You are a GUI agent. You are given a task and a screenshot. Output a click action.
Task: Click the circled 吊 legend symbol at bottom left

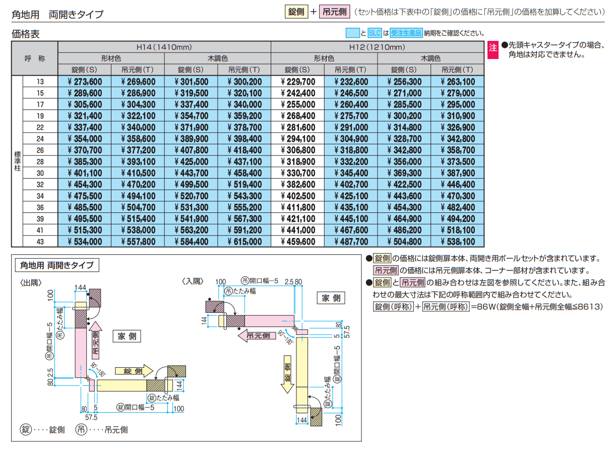(81, 430)
